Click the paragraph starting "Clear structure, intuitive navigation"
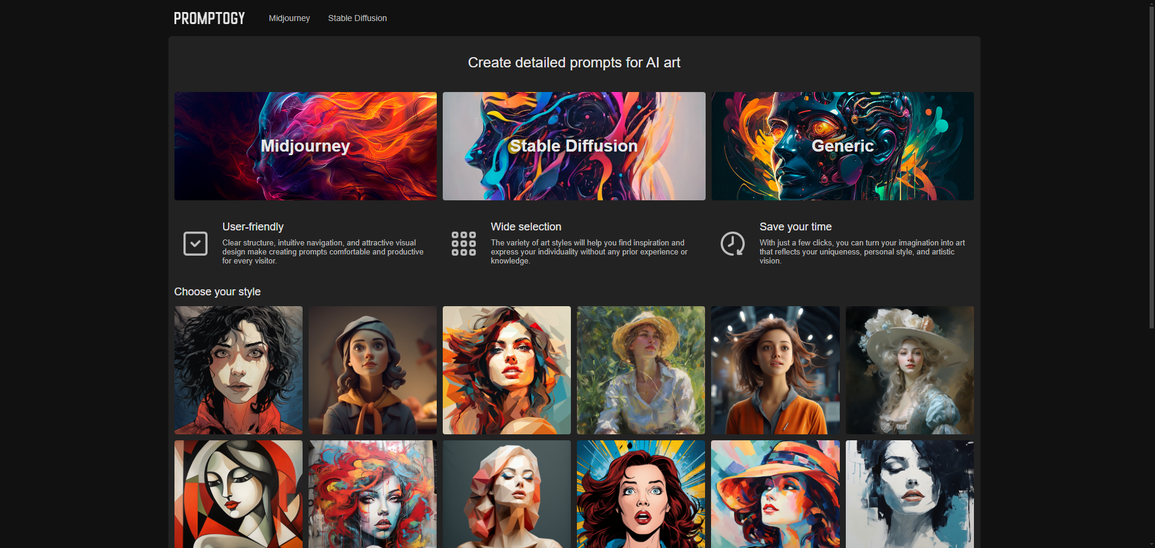The height and width of the screenshot is (548, 1155). [x=323, y=252]
